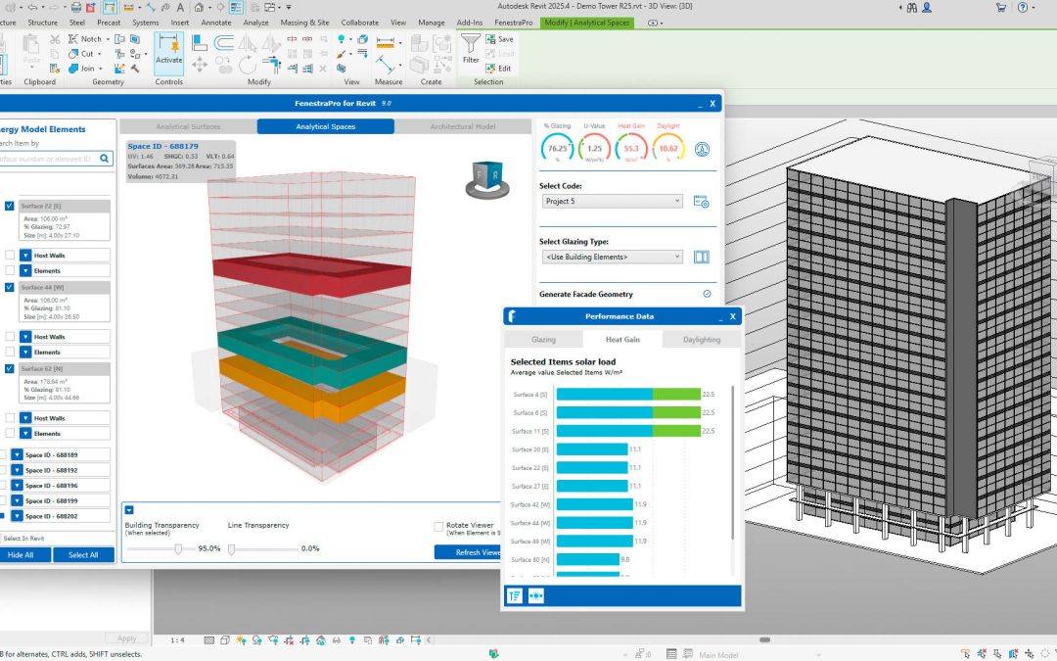Open the Select Code dropdown showing Project 5
The width and height of the screenshot is (1057, 661).
tap(611, 201)
